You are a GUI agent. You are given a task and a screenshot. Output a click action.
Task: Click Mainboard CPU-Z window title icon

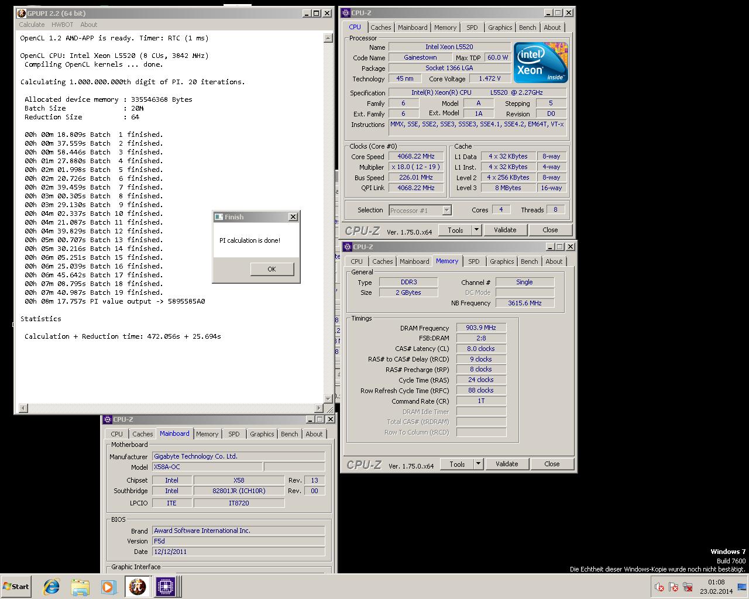pyautogui.click(x=108, y=419)
